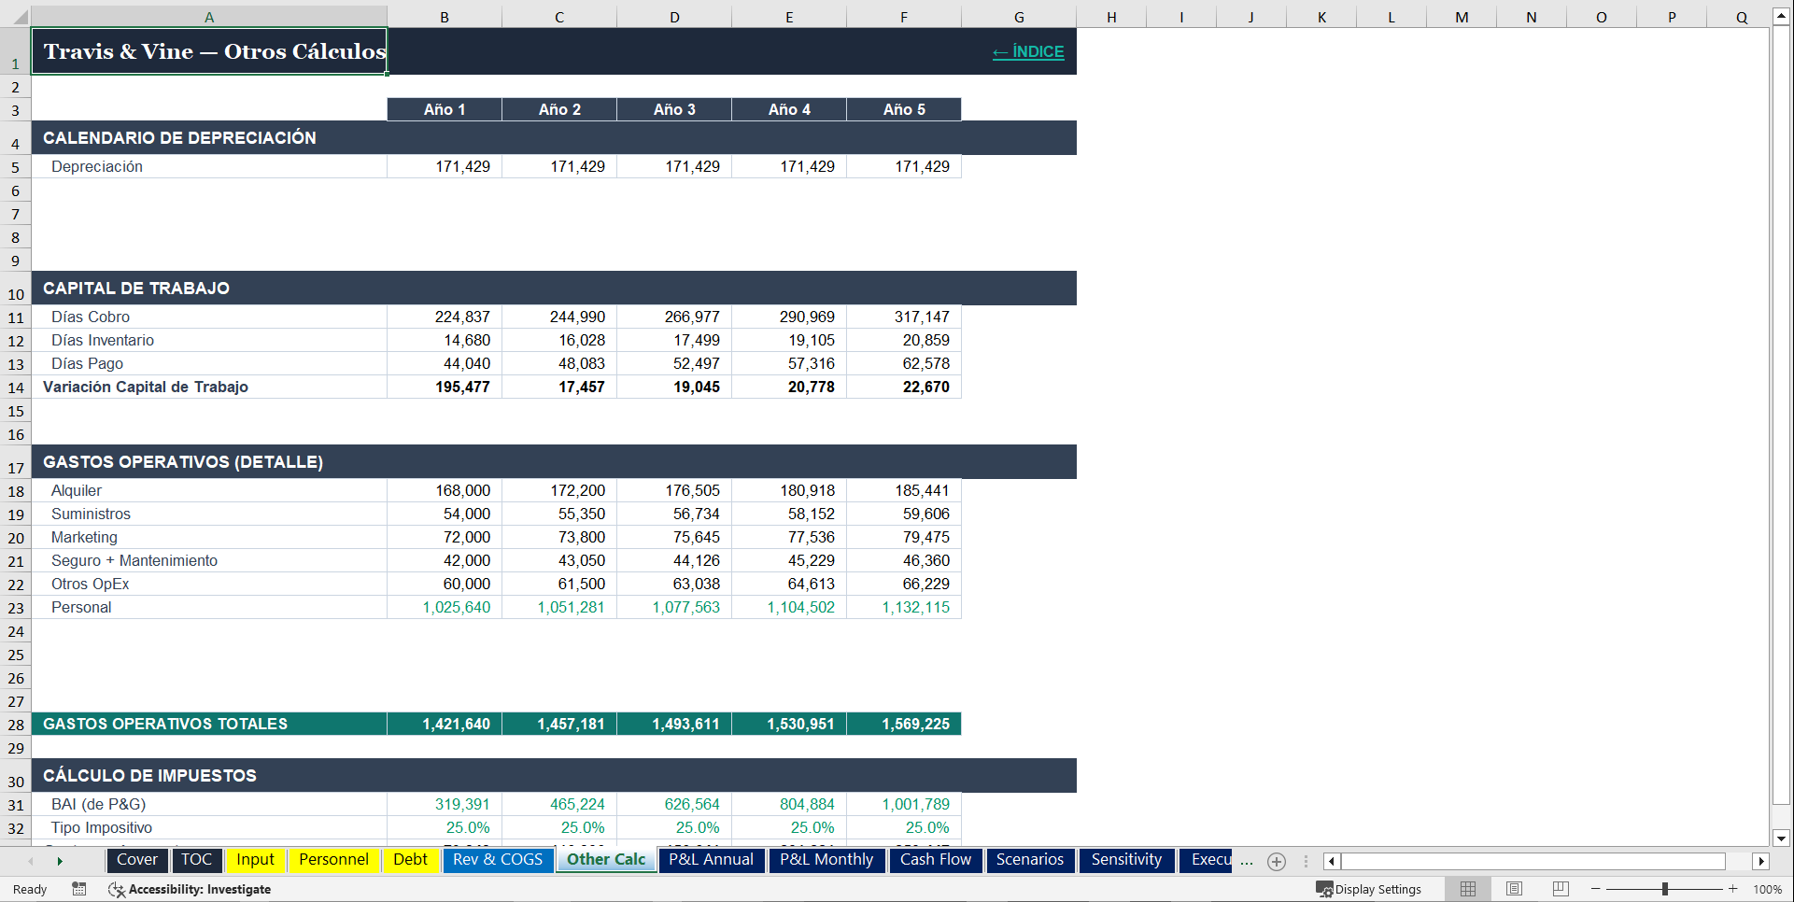Add a new sheet with plus icon
Screen dimensions: 1794x902
pyautogui.click(x=1277, y=861)
